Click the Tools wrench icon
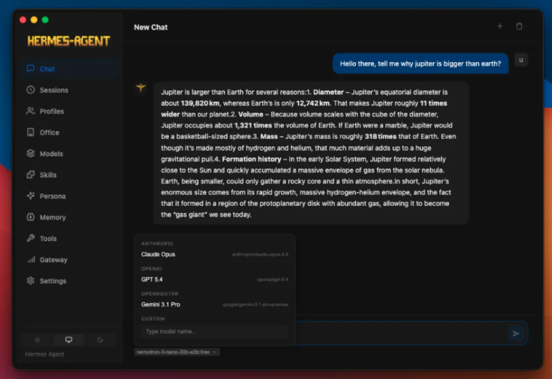Image resolution: width=552 pixels, height=379 pixels. (30, 238)
